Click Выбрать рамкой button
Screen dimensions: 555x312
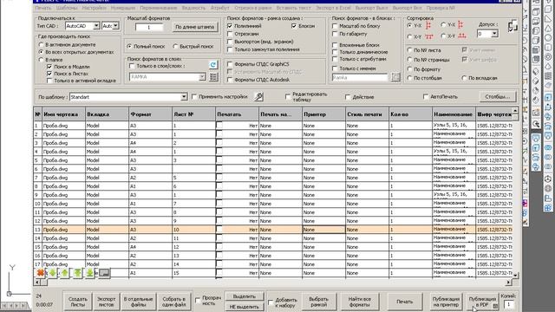pyautogui.click(x=318, y=302)
